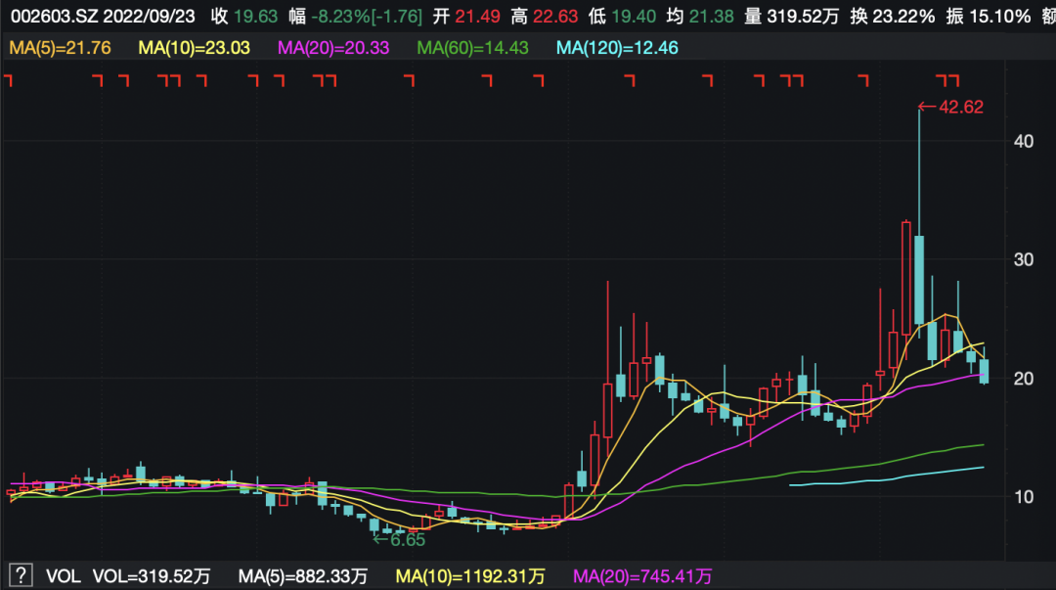Click the 40 price axis label

click(x=1024, y=141)
